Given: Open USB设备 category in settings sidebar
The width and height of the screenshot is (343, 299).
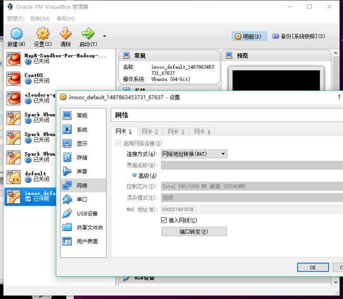Looking at the screenshot, I should [83, 213].
